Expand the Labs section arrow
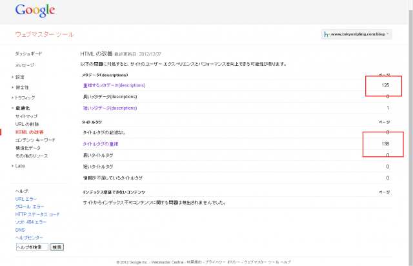The image size is (413, 266). 12,166
